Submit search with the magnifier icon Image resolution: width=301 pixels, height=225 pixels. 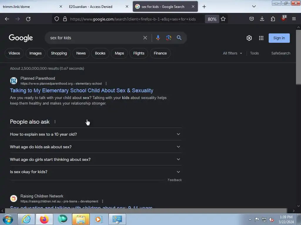point(179,38)
